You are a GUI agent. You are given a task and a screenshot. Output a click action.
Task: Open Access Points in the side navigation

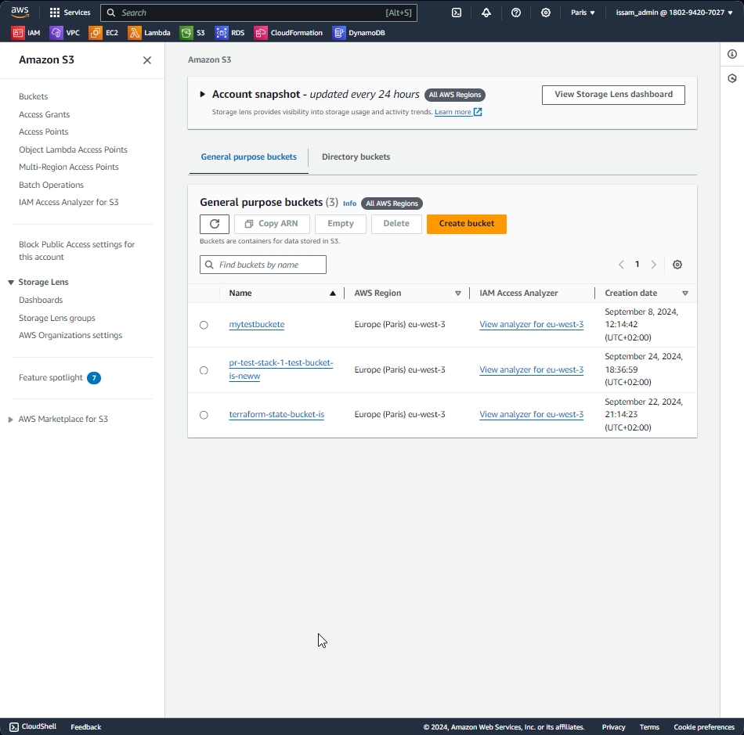44,132
